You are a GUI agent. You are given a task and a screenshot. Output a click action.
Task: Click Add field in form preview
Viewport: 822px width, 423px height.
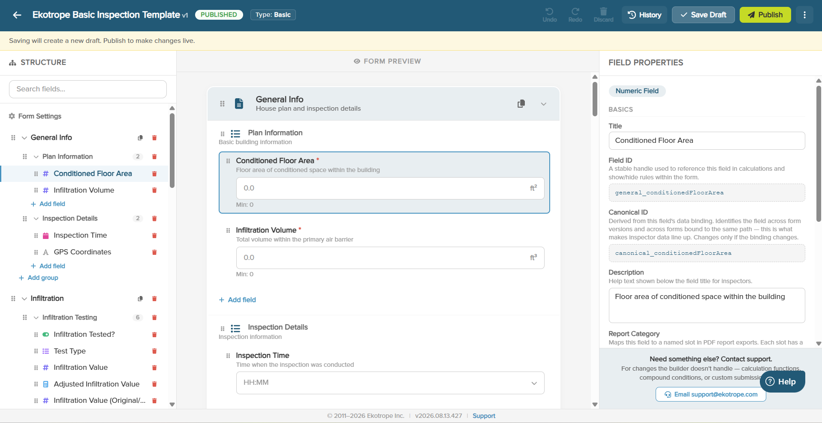238,300
